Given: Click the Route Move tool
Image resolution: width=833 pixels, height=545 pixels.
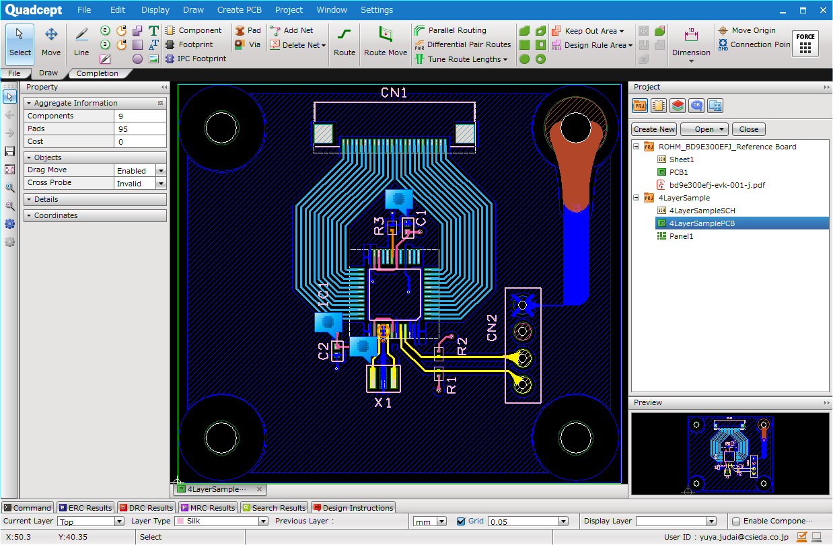Looking at the screenshot, I should click(386, 41).
